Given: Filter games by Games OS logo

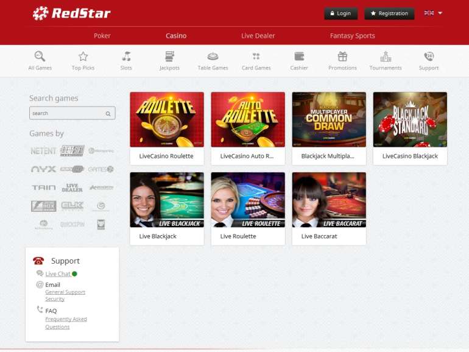Looking at the screenshot, I should pos(100,169).
